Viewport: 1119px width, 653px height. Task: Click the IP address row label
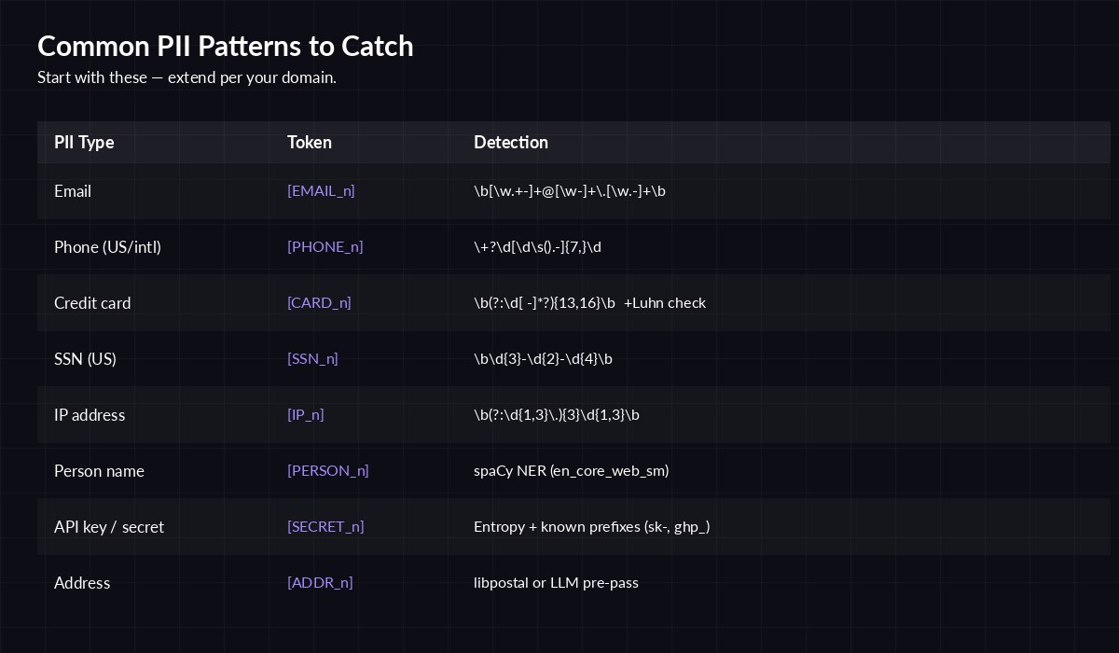(90, 415)
